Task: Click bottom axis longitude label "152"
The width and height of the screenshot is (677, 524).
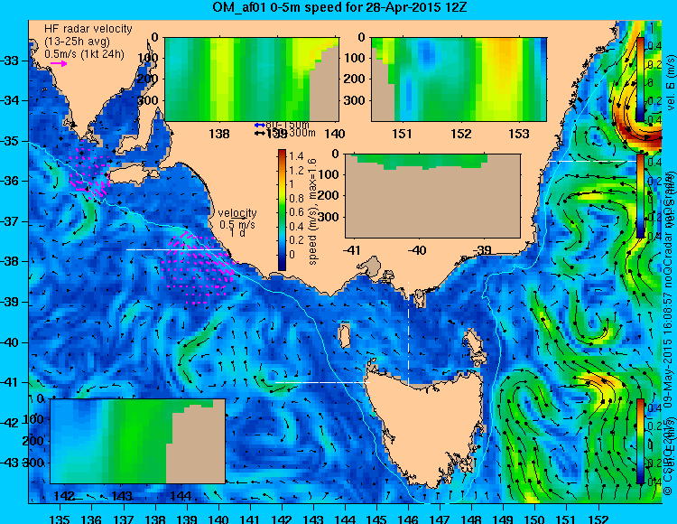Action: pyautogui.click(x=598, y=519)
